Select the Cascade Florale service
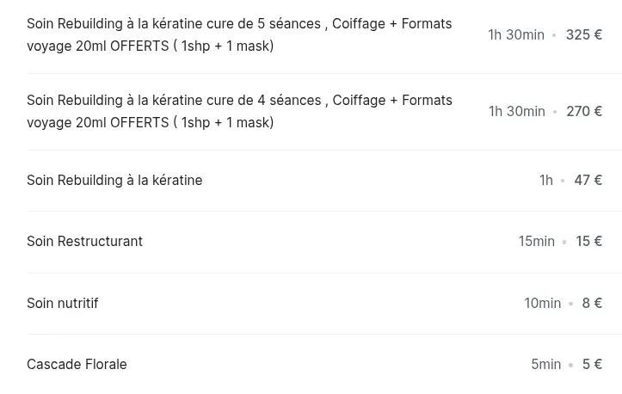Screen dimensions: 622x394 click(x=77, y=364)
